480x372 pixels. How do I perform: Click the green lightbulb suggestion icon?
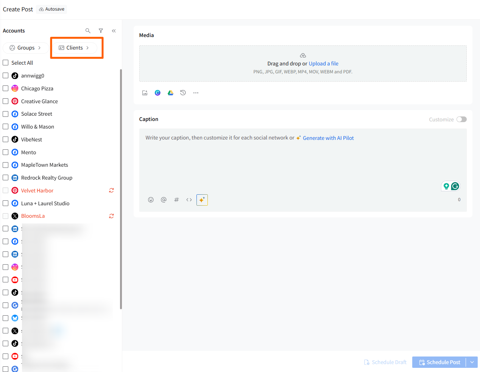pos(446,186)
